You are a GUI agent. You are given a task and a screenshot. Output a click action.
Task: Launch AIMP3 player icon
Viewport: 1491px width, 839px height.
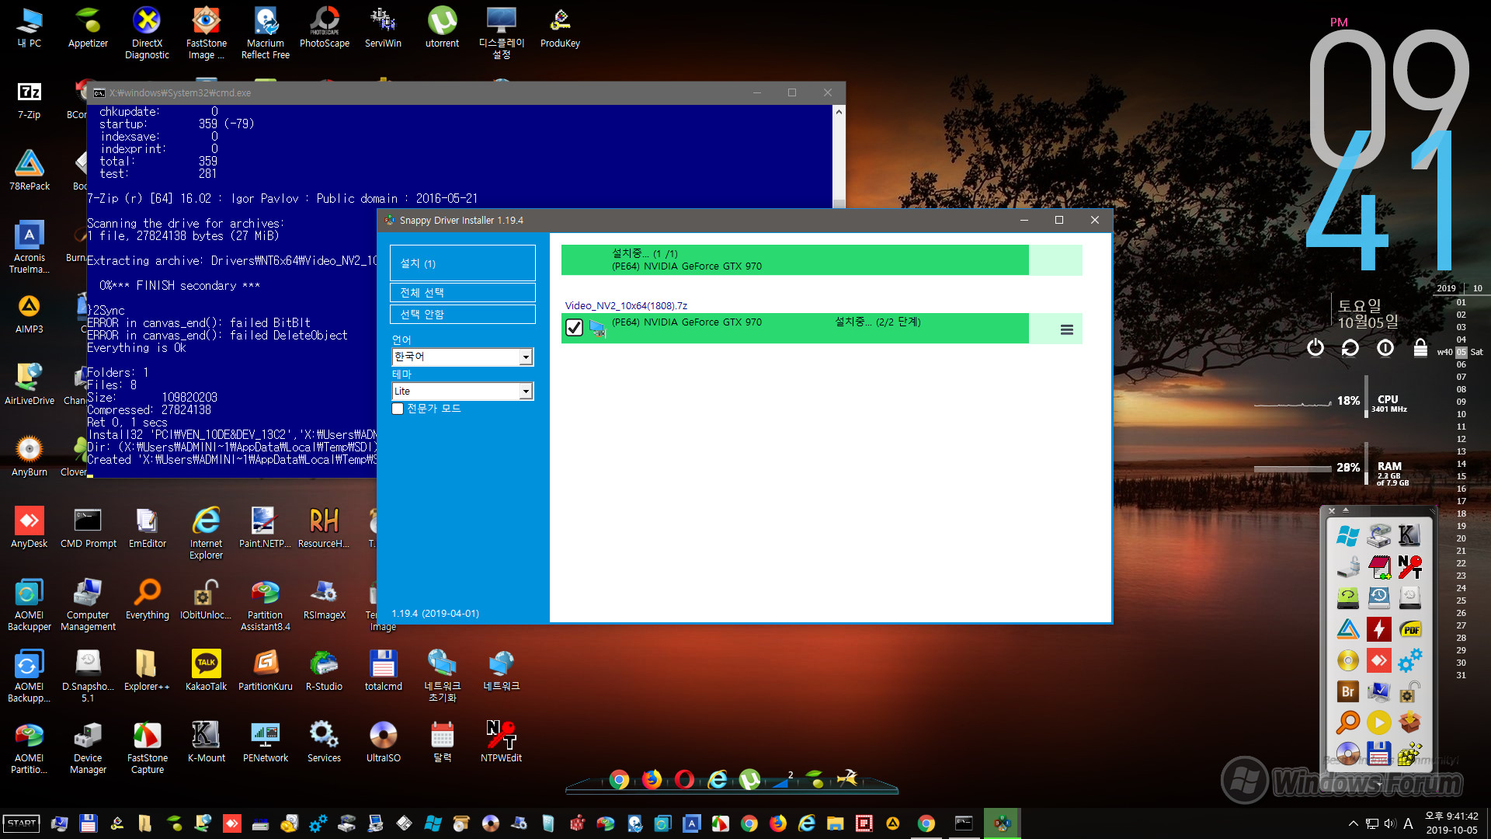(30, 314)
